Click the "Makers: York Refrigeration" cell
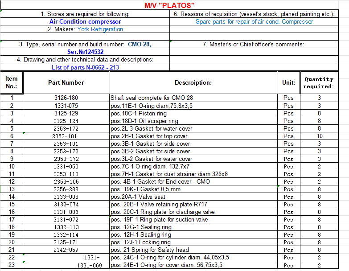Screen dimensions: 349x271 click(85, 29)
